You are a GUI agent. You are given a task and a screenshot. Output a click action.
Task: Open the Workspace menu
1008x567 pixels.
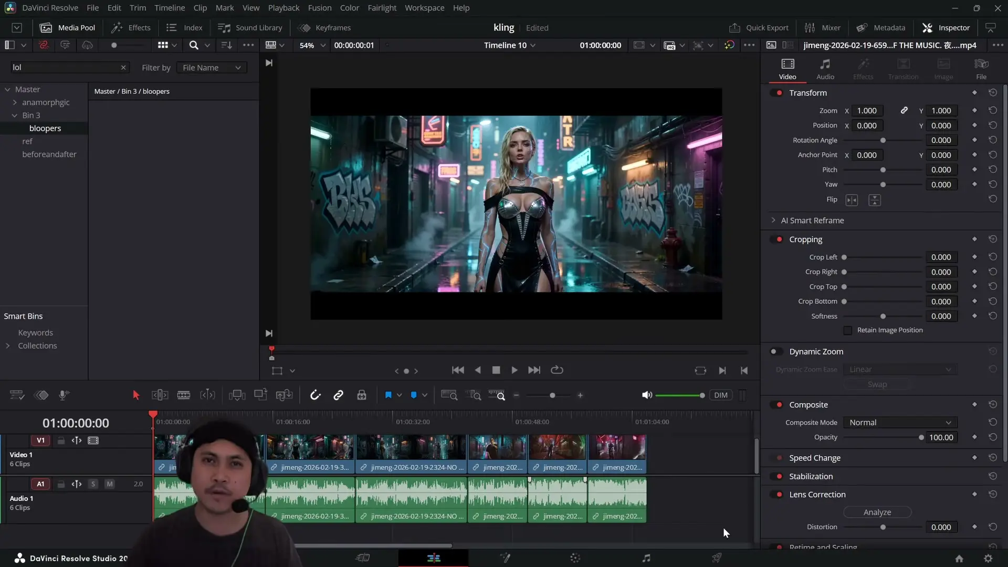(x=425, y=7)
